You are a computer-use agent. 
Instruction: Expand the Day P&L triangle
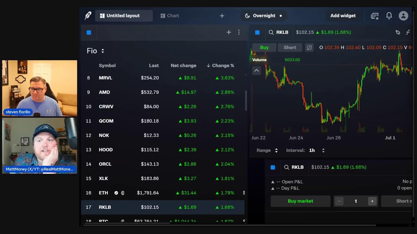tap(273, 188)
